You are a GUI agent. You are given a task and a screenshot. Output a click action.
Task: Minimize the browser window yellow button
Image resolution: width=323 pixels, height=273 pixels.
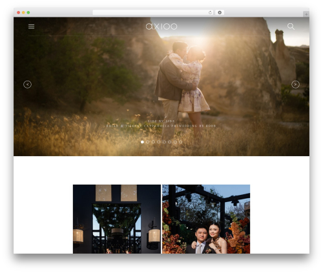tap(23, 12)
